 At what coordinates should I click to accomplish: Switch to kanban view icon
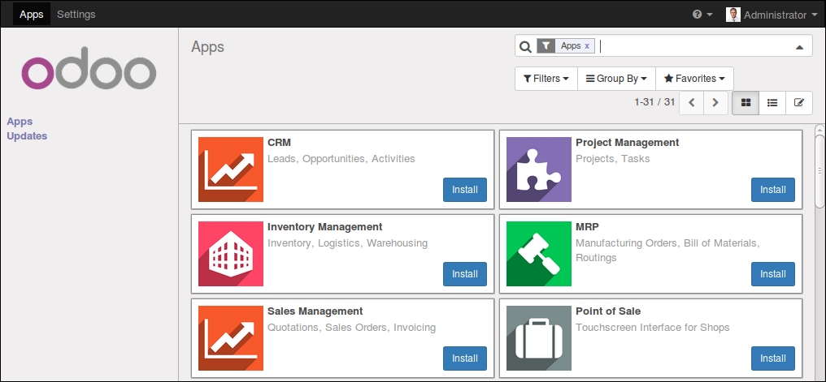[x=746, y=103]
